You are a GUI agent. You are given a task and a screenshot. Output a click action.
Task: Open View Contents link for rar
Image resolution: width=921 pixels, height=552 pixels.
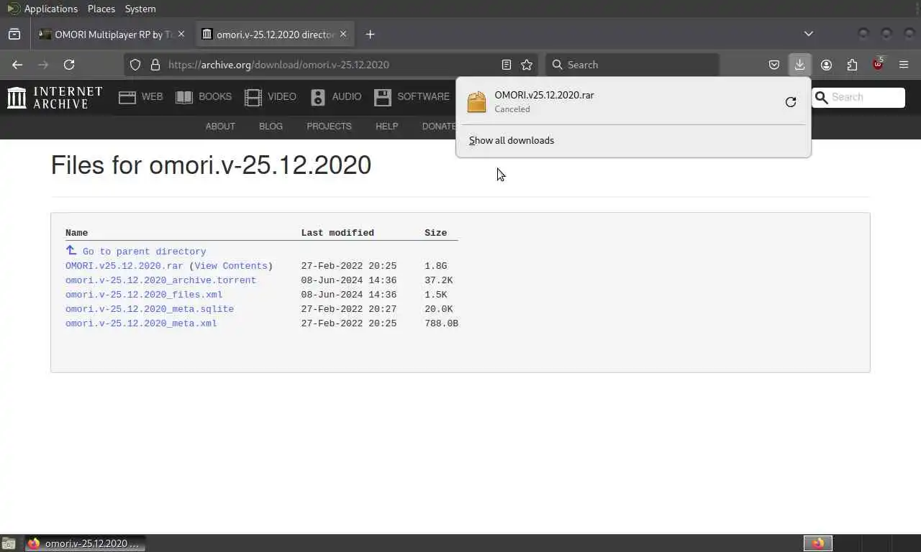[x=231, y=266]
